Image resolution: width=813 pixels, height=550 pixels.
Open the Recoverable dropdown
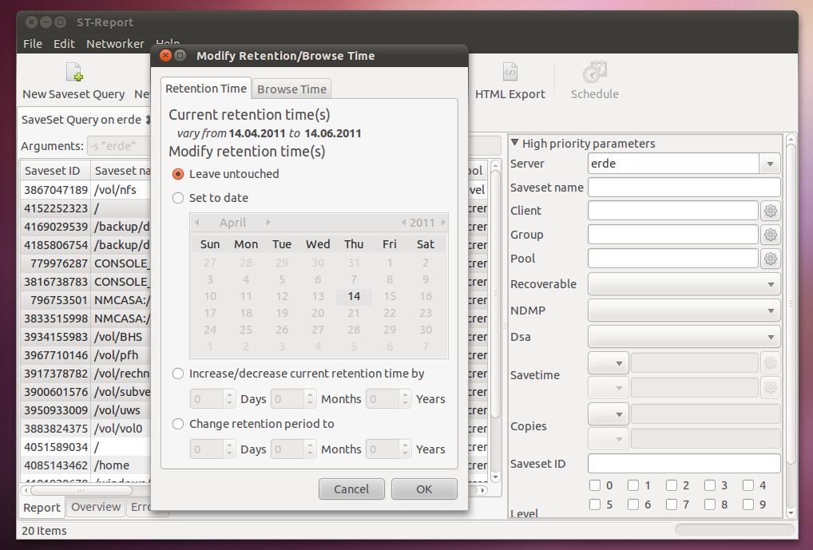[x=684, y=284]
